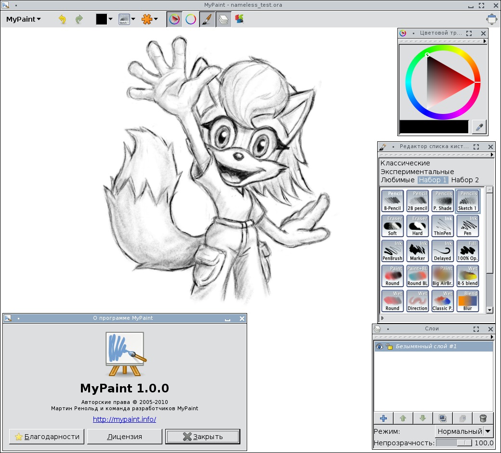Open the MyPaint main menu

(23, 19)
